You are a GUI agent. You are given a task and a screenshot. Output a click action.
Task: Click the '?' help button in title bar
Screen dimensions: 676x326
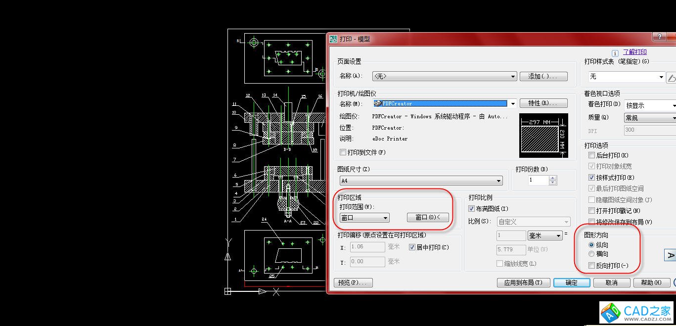coord(659,37)
